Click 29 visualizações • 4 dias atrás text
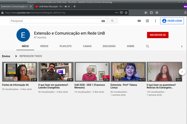Image resolution: width=187 pixels, height=124 pixels. coord(17,89)
